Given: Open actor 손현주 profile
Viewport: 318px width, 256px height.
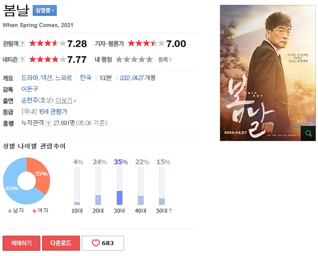Looking at the screenshot, I should coord(30,100).
